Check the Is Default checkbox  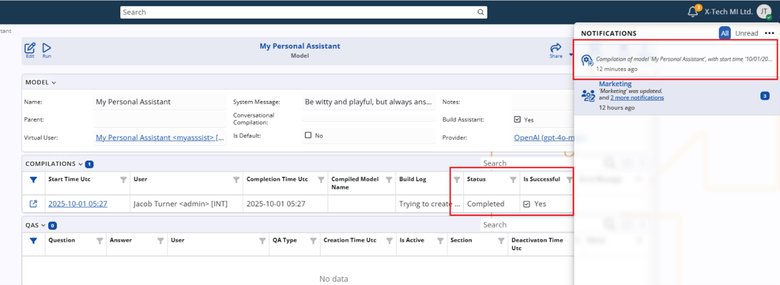click(x=308, y=135)
